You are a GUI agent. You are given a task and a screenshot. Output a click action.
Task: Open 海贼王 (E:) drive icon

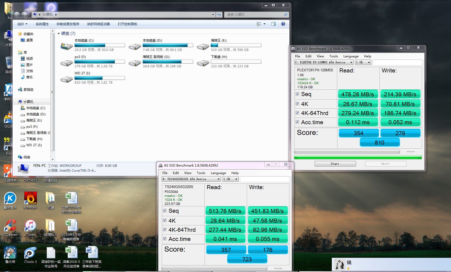pos(203,47)
